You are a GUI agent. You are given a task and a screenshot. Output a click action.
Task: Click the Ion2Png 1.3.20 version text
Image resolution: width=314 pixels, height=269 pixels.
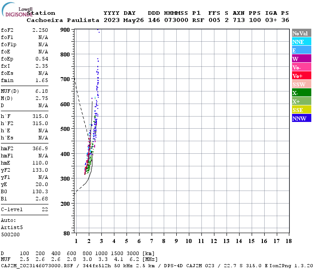[x=291, y=265]
